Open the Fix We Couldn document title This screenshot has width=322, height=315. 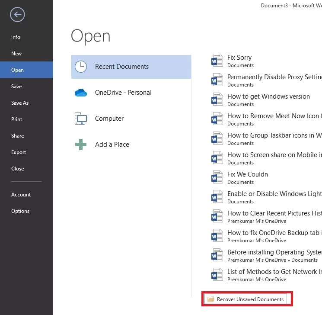tap(248, 174)
